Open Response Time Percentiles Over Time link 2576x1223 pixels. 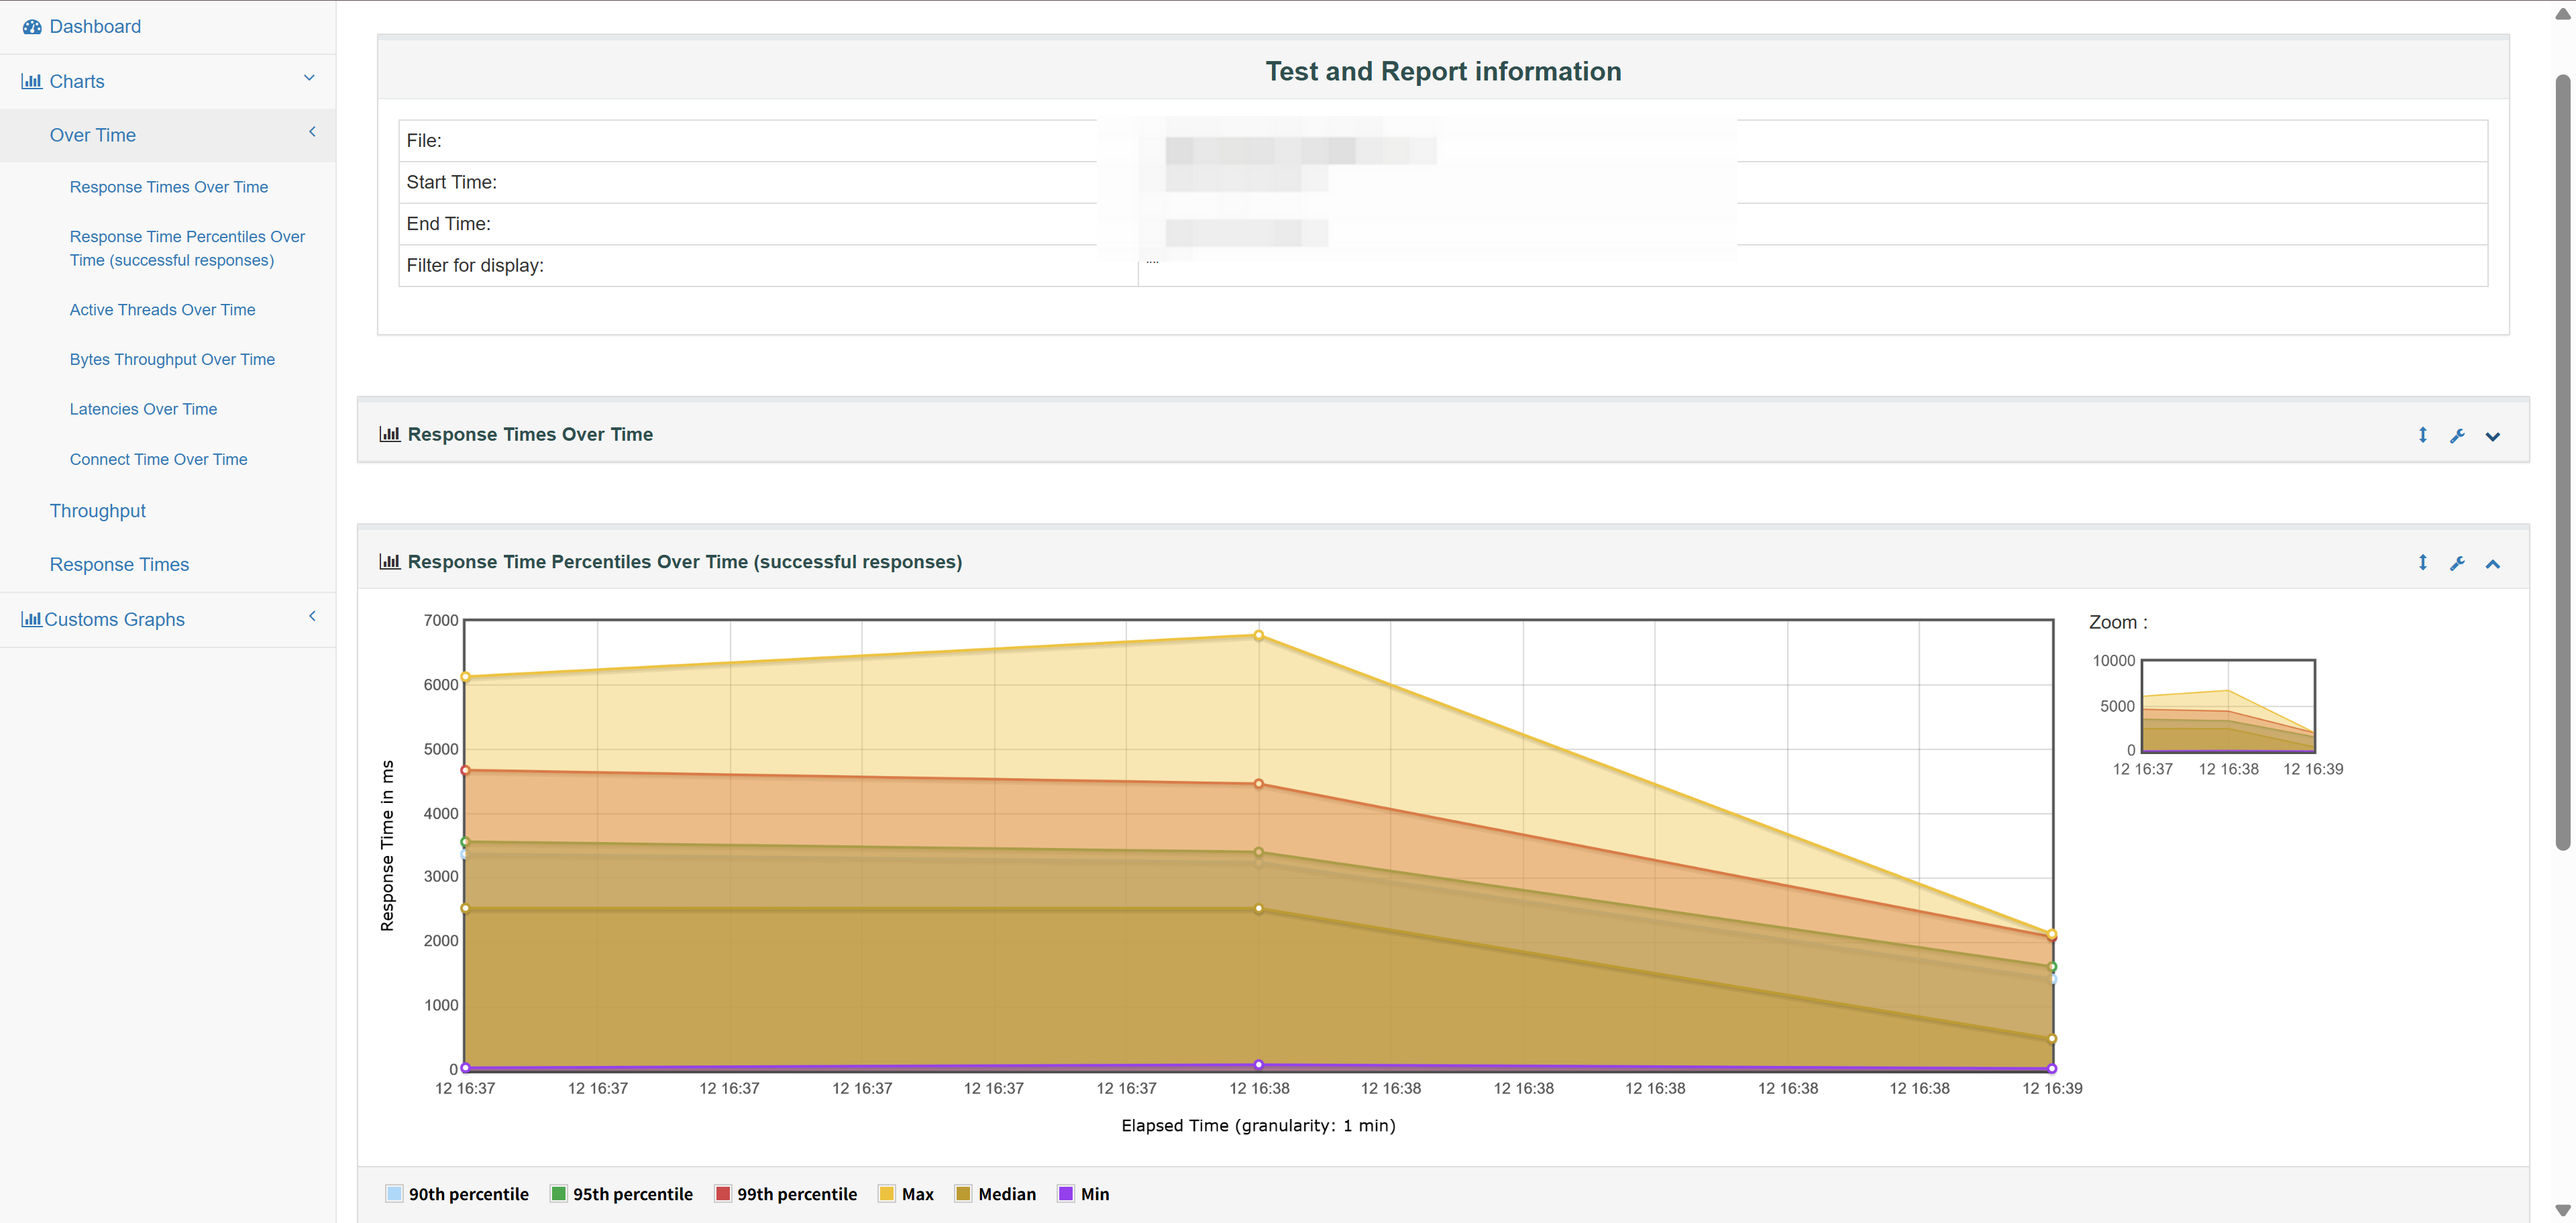[187, 248]
